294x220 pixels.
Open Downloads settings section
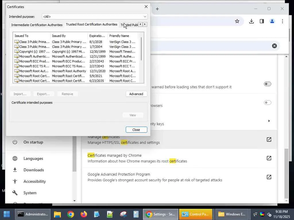pos(34,170)
